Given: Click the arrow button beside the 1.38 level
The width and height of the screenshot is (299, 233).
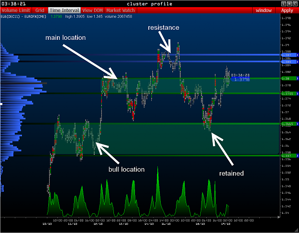Looking at the screenshot, I should click(x=297, y=78).
